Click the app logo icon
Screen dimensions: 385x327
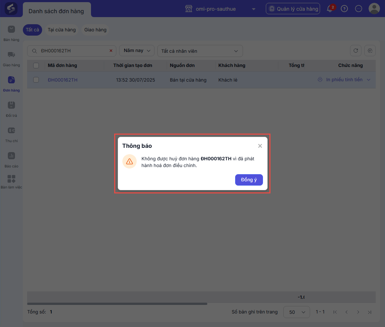tap(11, 9)
